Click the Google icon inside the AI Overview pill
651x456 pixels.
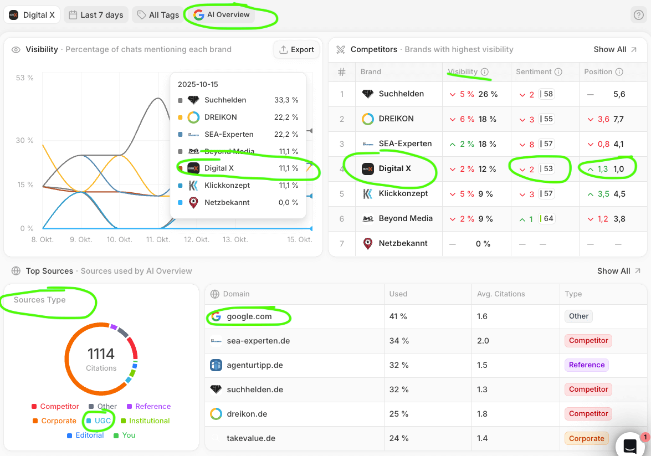(x=198, y=16)
